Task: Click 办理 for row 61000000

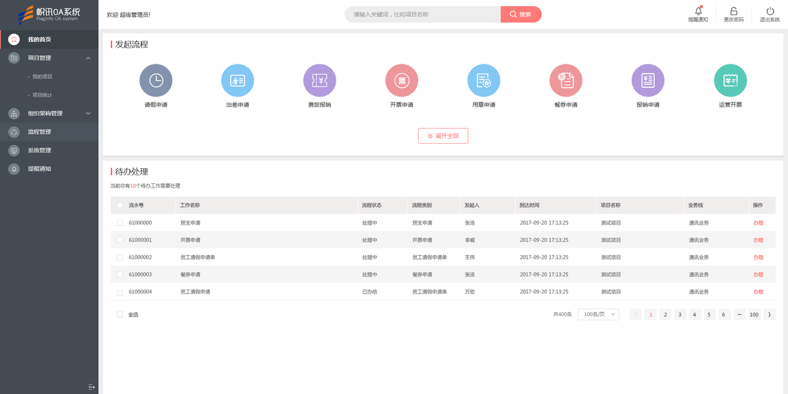Action: pos(758,223)
